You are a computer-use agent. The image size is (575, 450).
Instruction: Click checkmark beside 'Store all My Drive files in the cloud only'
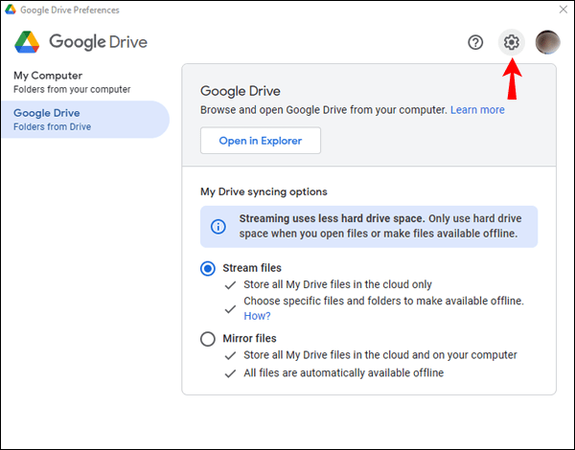point(229,285)
